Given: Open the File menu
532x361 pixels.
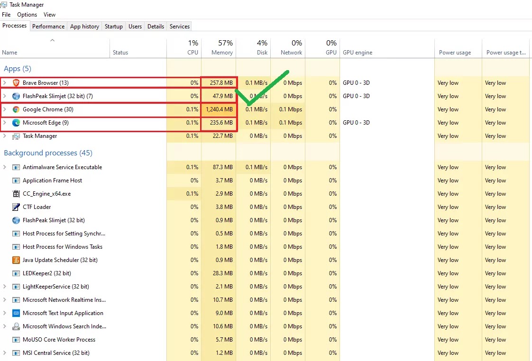Looking at the screenshot, I should (6, 15).
